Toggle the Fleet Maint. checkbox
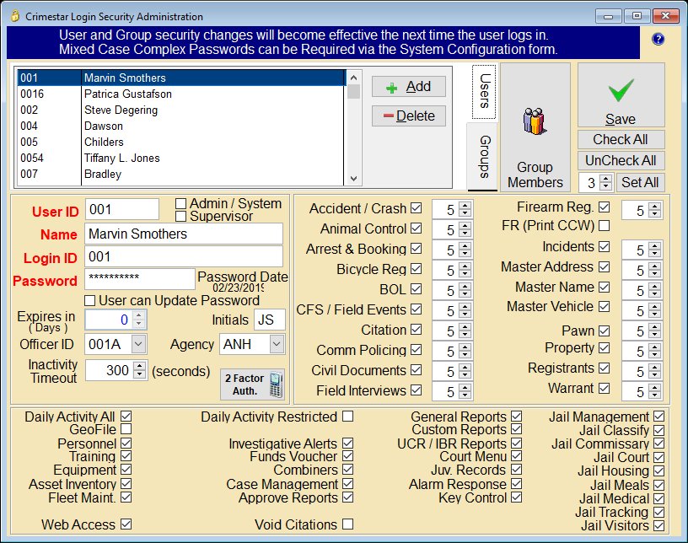 126,497
